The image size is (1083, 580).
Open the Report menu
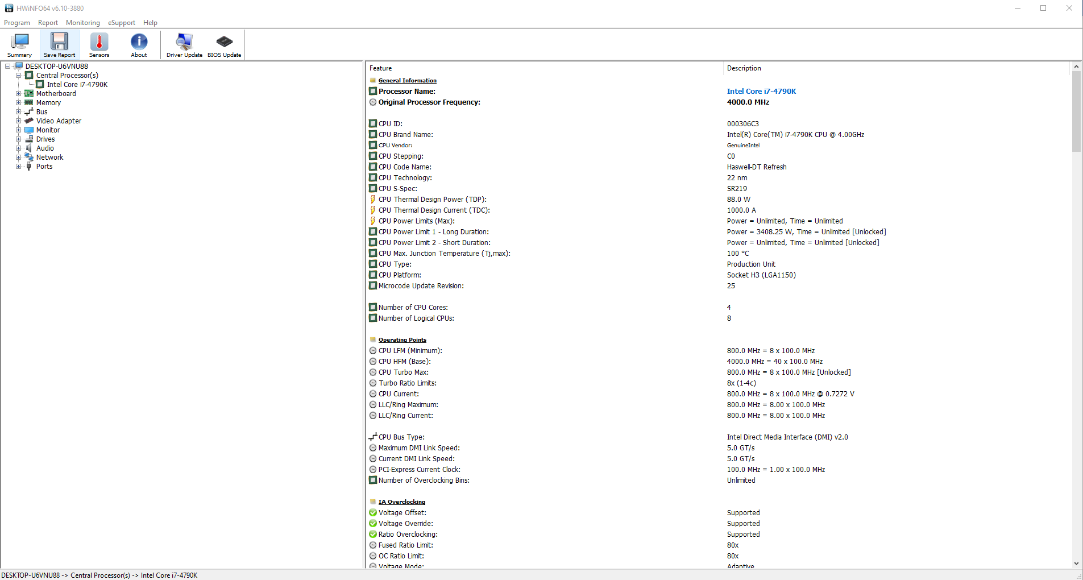pos(48,23)
